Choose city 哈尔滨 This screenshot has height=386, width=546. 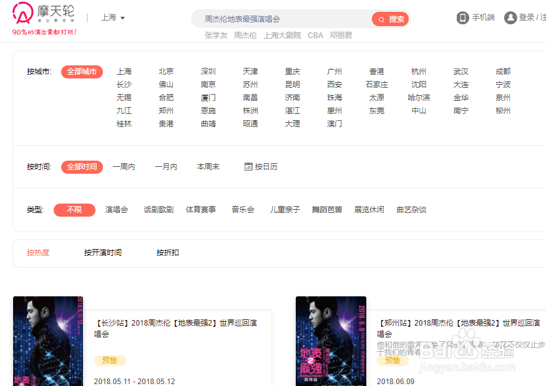coord(419,98)
